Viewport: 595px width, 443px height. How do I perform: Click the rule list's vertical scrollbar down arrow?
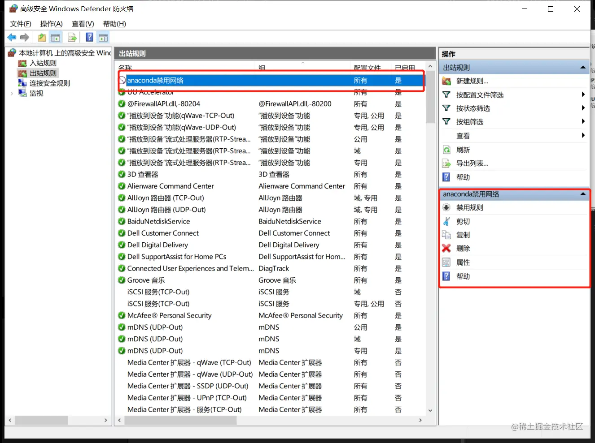pos(430,410)
